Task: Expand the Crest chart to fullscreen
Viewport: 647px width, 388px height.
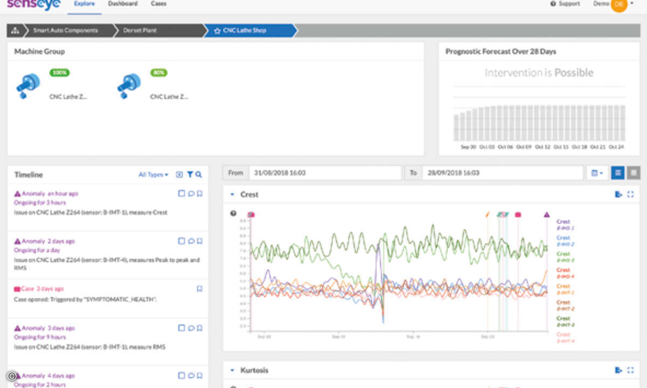Action: [x=631, y=195]
